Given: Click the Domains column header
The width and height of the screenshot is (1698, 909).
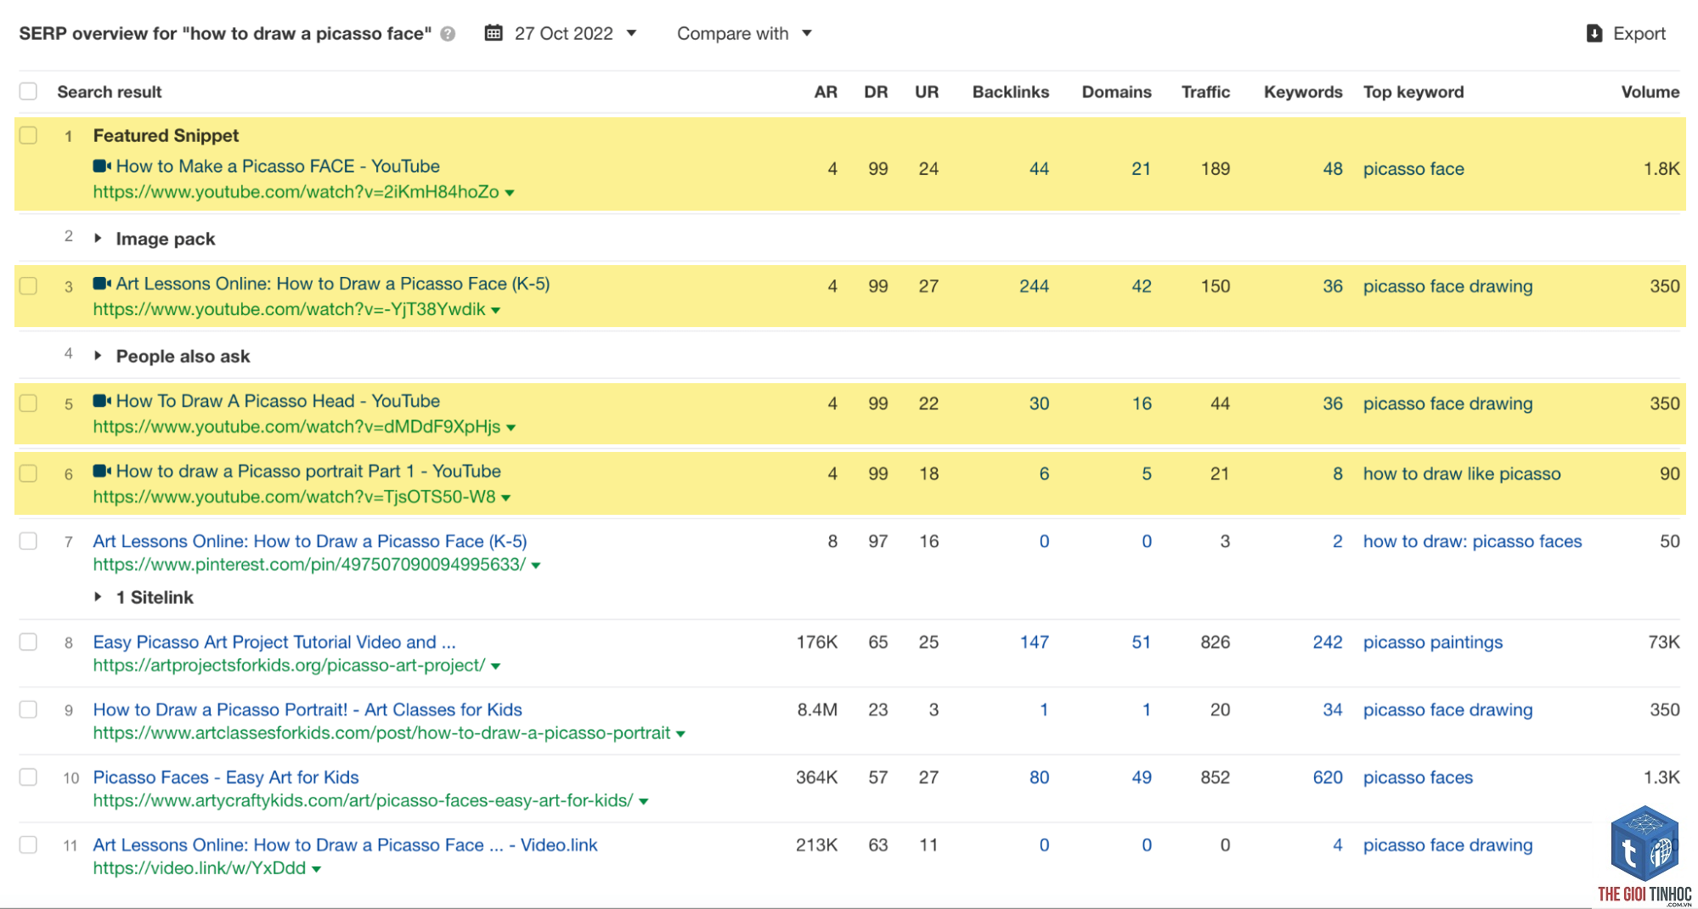Looking at the screenshot, I should 1116,92.
